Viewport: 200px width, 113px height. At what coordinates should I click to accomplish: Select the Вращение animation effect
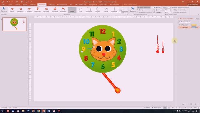(x=55, y=10)
